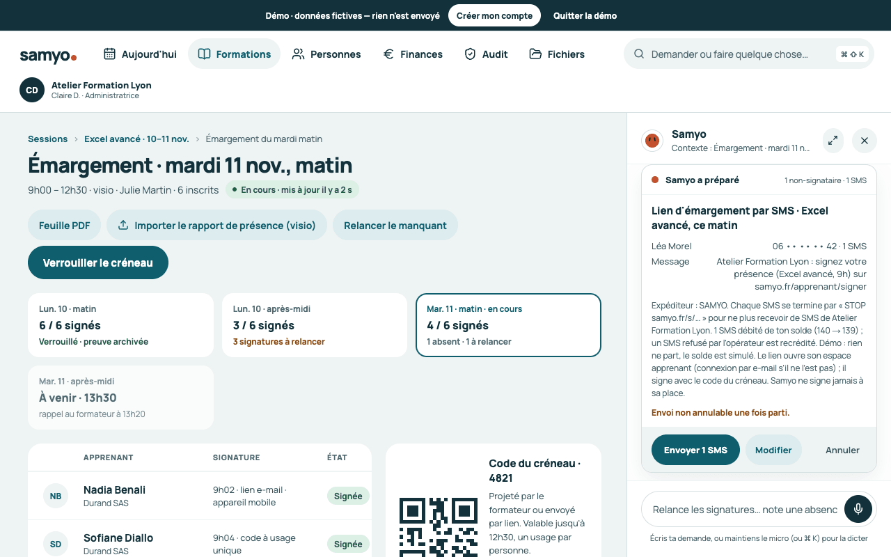The image size is (891, 557).
Task: Go to the Formations section
Action: coord(234,54)
